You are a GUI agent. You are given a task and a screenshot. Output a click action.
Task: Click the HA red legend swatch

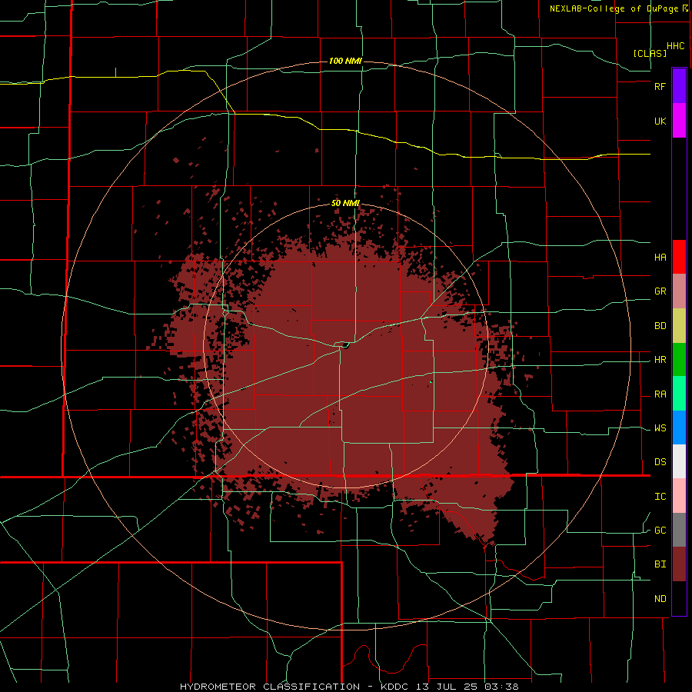pyautogui.click(x=679, y=257)
